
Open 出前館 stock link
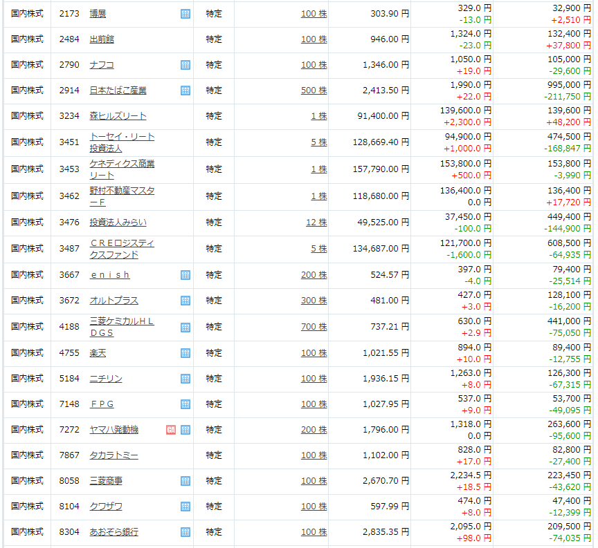pyautogui.click(x=102, y=39)
